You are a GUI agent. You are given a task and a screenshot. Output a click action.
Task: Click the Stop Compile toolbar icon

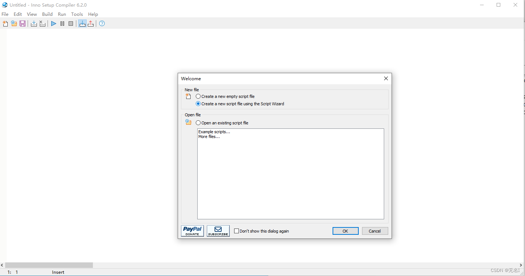pyautogui.click(x=42, y=24)
